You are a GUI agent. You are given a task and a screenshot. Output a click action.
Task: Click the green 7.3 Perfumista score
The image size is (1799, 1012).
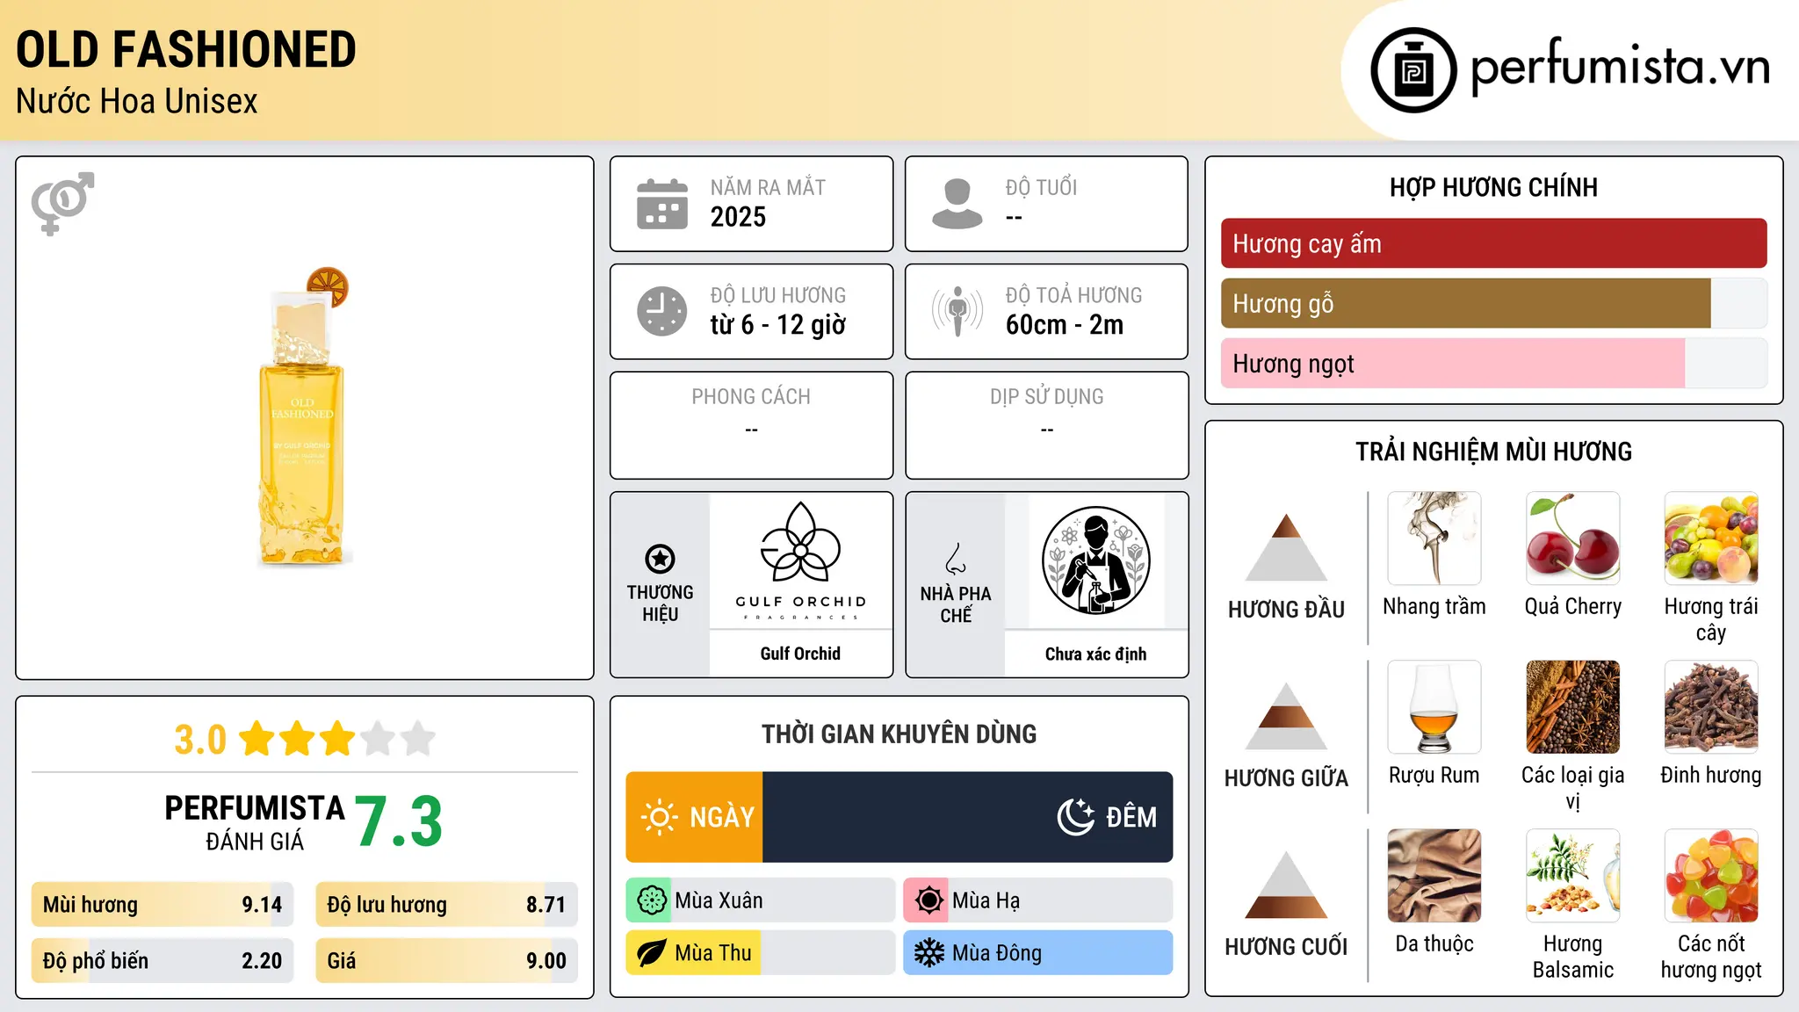coord(399,822)
